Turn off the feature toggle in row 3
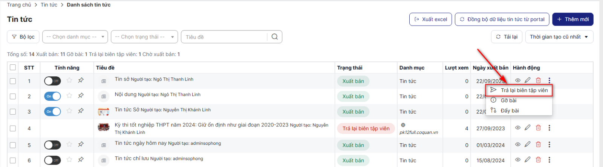Screen dimensions: 603x167 coord(52,112)
